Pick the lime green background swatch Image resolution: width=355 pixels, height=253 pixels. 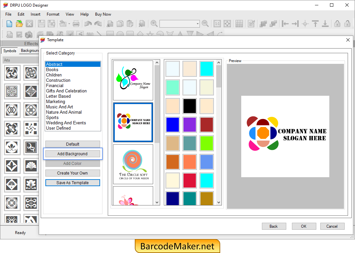click(207, 143)
